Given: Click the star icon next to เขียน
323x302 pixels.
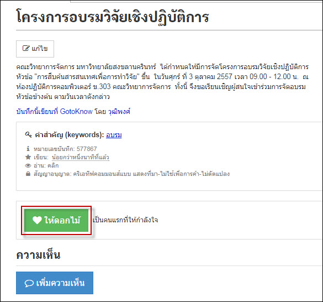Looking at the screenshot, I should pos(28,157).
